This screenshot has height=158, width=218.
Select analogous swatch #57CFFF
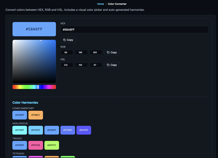[36, 130]
